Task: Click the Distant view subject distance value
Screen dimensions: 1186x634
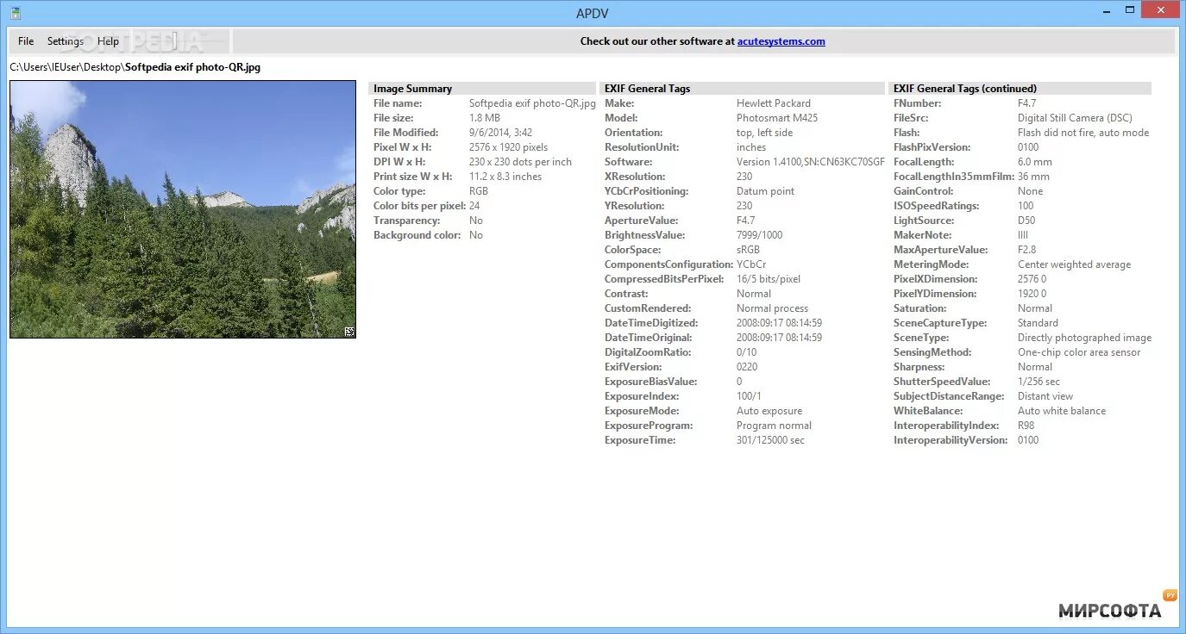Action: tap(1045, 396)
